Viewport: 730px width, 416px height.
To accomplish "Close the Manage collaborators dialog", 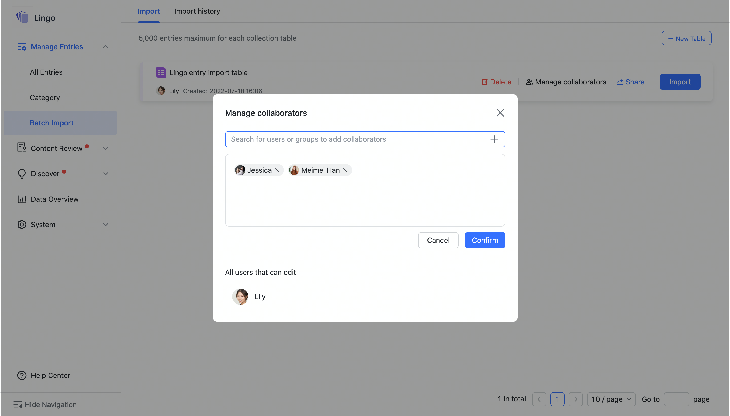I will pos(500,113).
